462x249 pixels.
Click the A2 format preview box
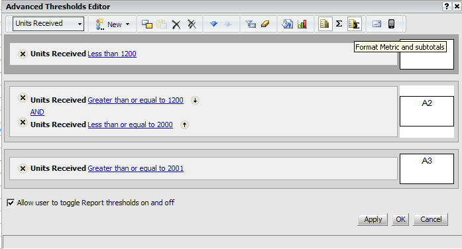tap(427, 111)
